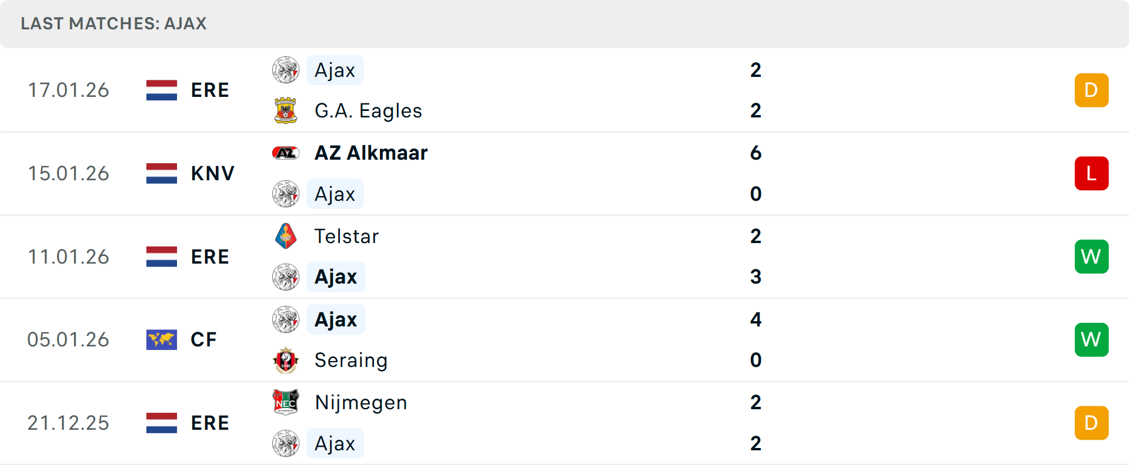1129x465 pixels.
Task: Click the Telstar club crest
Action: [286, 236]
